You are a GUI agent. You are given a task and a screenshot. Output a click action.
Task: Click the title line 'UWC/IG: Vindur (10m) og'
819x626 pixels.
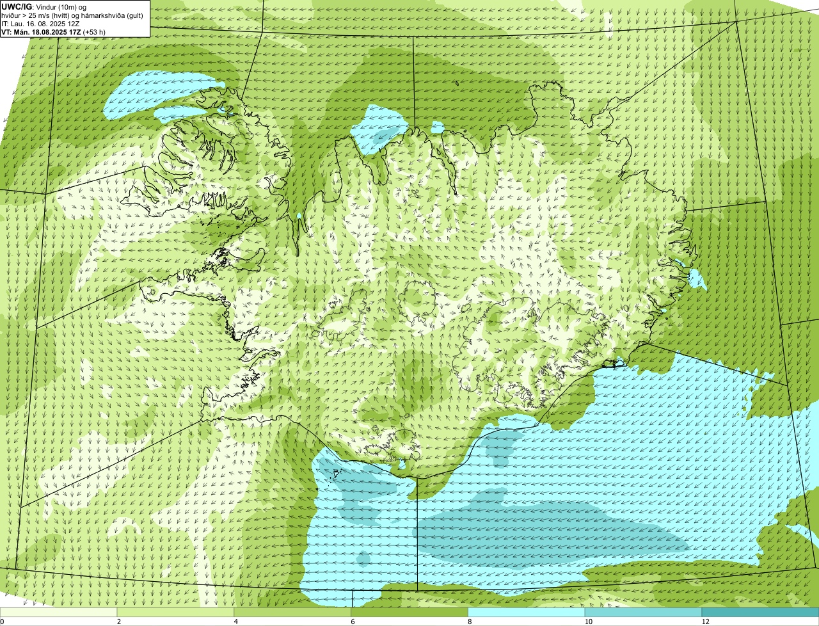pyautogui.click(x=44, y=6)
